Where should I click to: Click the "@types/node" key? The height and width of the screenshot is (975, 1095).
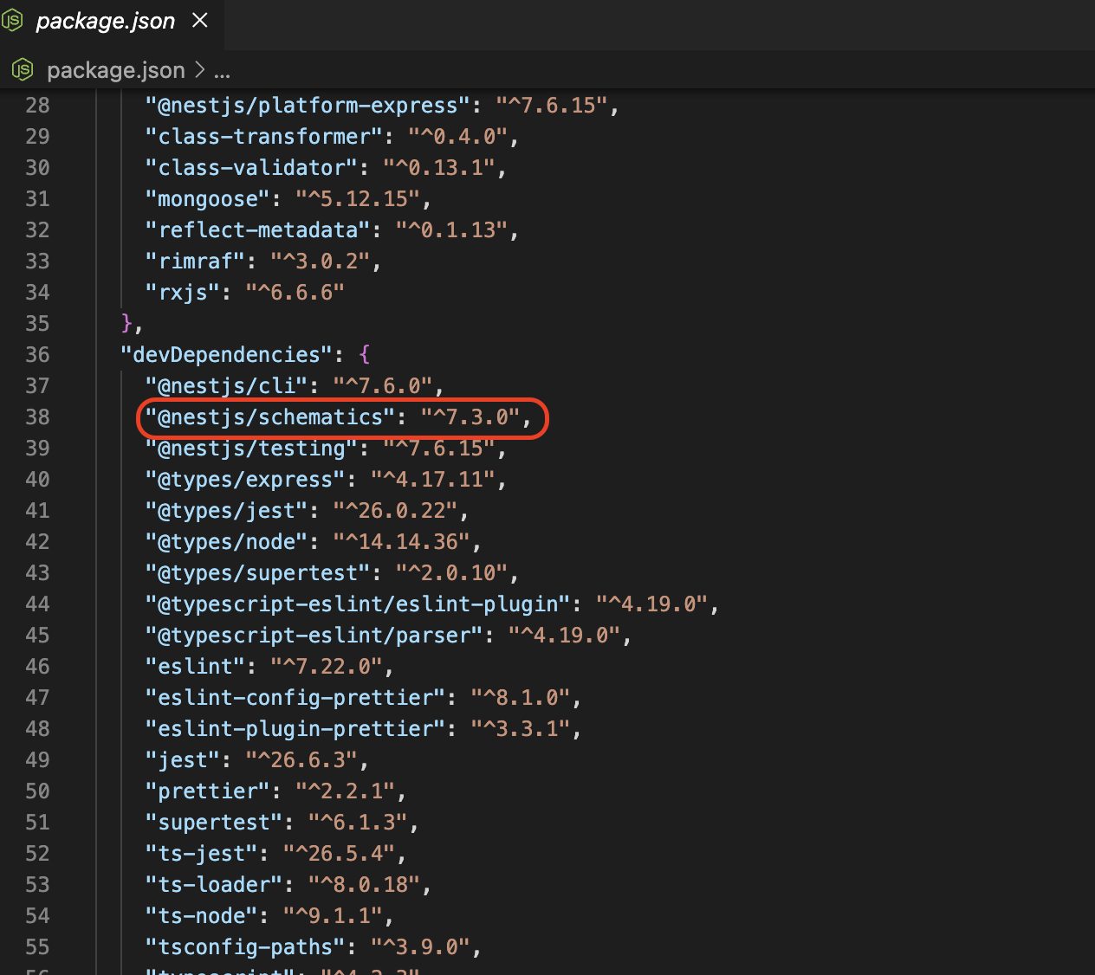pyautogui.click(x=227, y=541)
